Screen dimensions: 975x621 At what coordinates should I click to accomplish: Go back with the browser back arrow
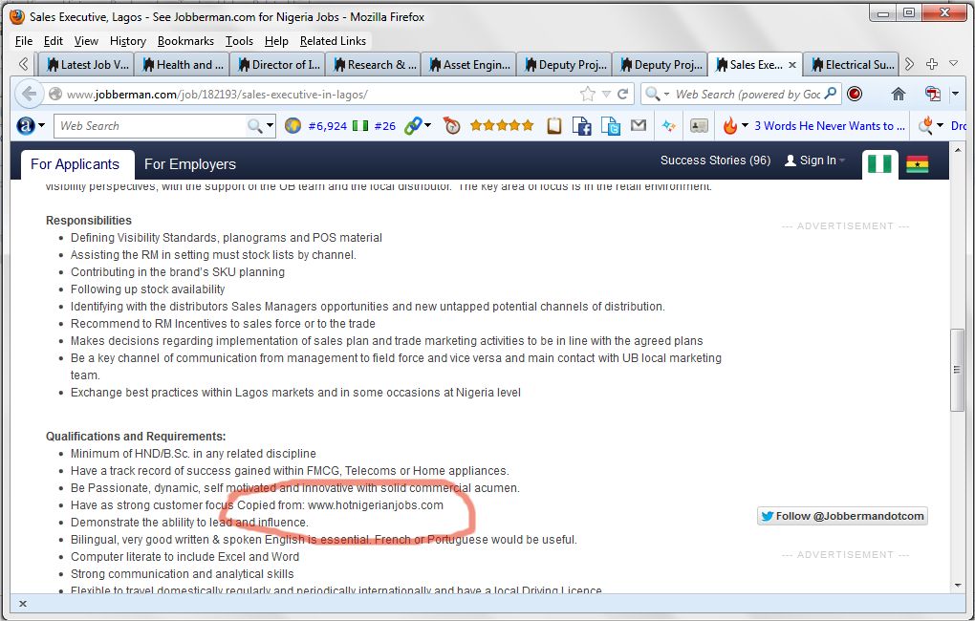point(28,95)
